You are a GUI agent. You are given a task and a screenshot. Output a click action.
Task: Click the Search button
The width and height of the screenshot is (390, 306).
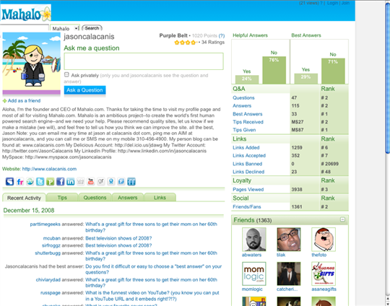pos(92,28)
